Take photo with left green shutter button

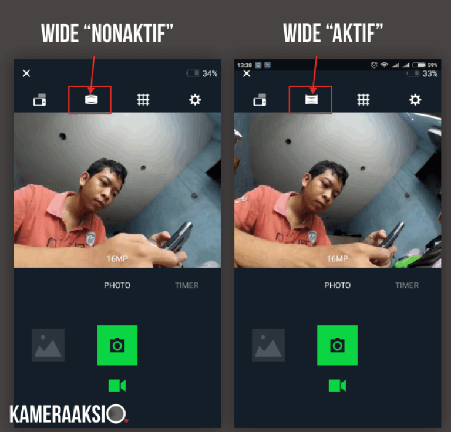(x=117, y=345)
